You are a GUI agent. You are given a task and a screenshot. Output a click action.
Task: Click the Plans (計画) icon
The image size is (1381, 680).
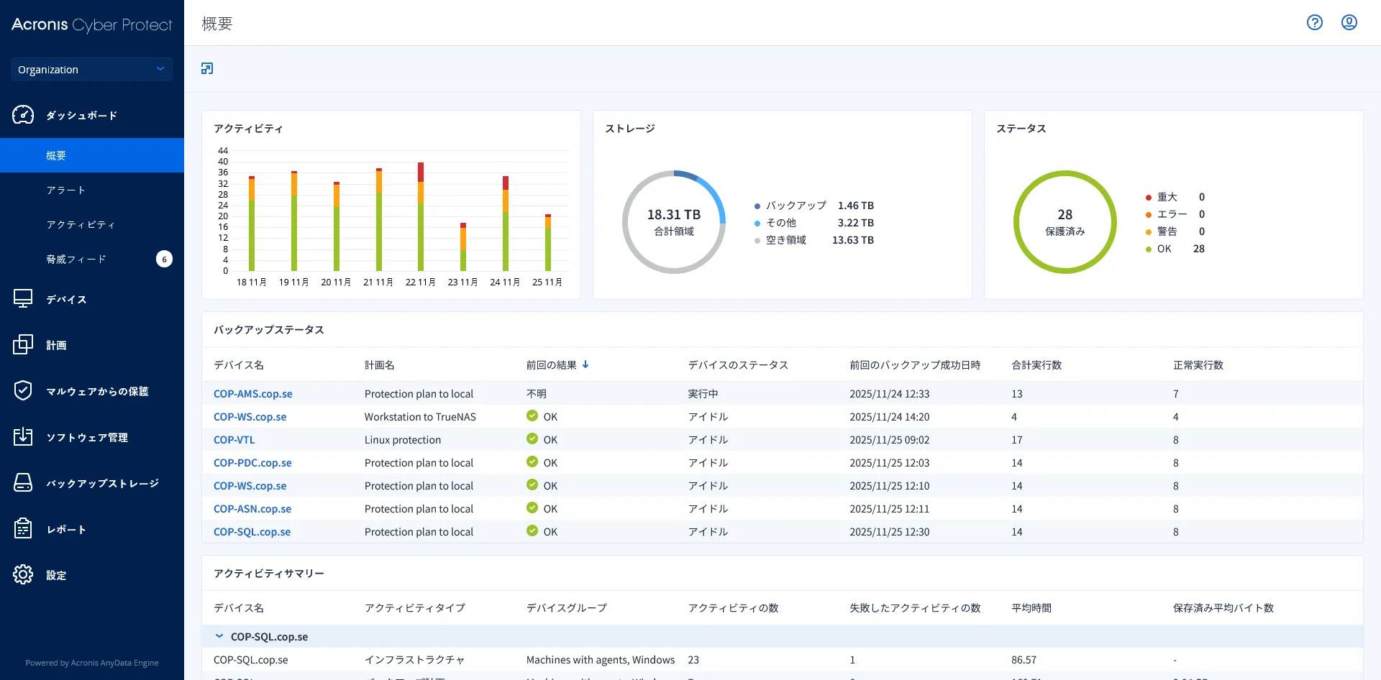click(23, 345)
